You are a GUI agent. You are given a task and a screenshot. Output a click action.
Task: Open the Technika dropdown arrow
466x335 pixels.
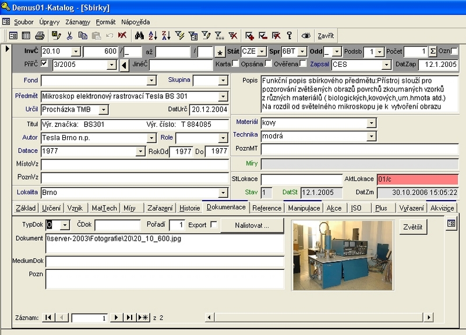click(371, 136)
